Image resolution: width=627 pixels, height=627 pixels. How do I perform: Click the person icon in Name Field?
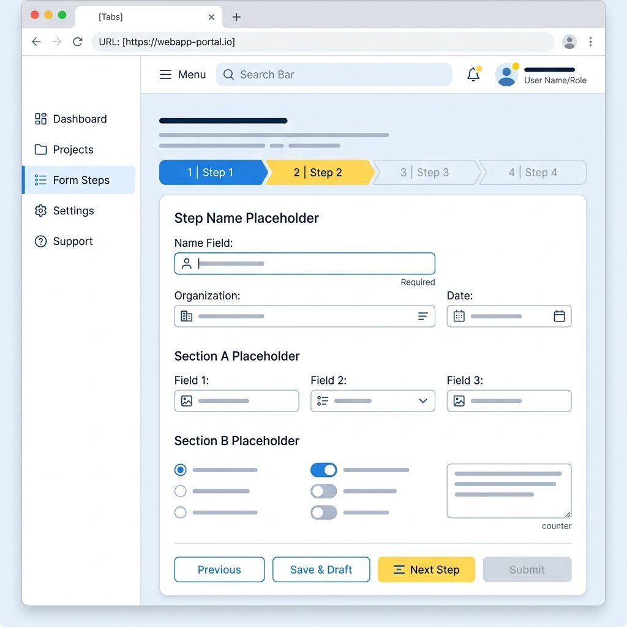[186, 263]
